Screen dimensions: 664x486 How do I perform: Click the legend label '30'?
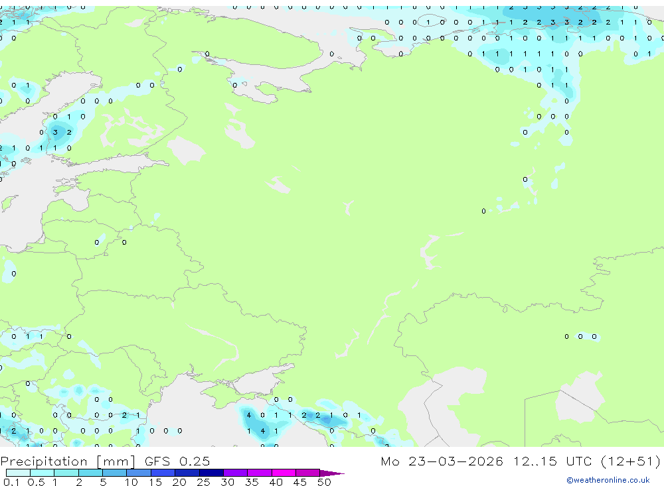point(227,482)
